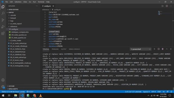The width and height of the screenshot is (174, 98).
Task: Select the TERMINAL panel tab
Action: pos(46,49)
